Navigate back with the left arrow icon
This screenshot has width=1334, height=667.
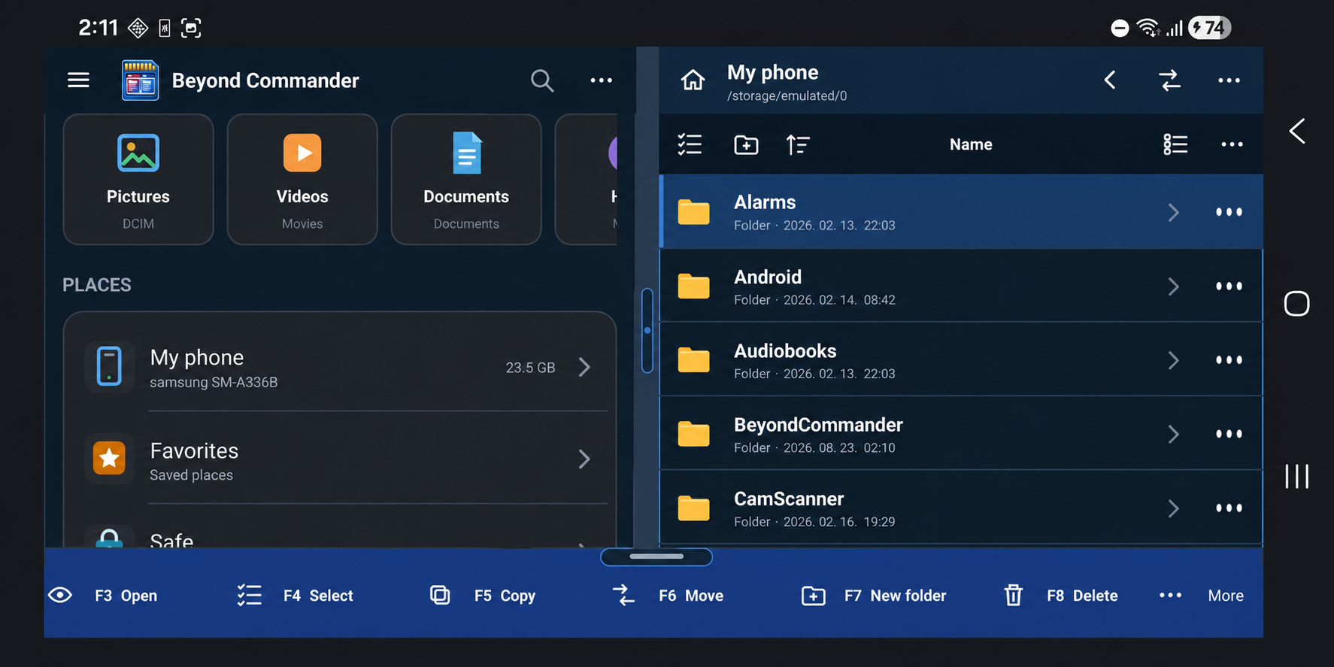pyautogui.click(x=1110, y=80)
